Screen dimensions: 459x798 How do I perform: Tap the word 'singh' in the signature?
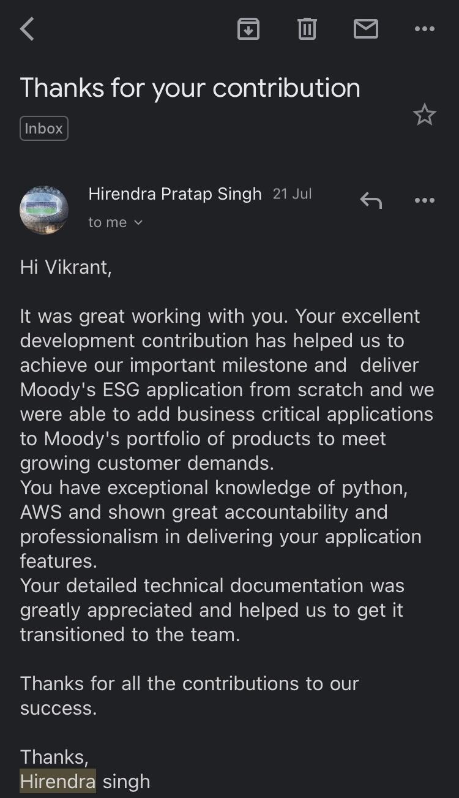126,781
